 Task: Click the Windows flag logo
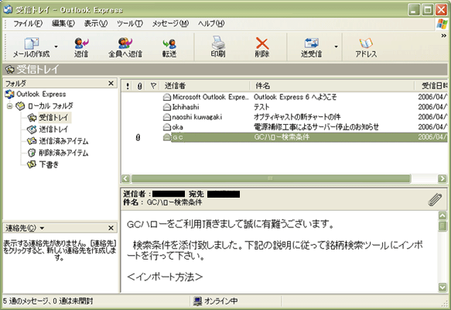pos(442,24)
